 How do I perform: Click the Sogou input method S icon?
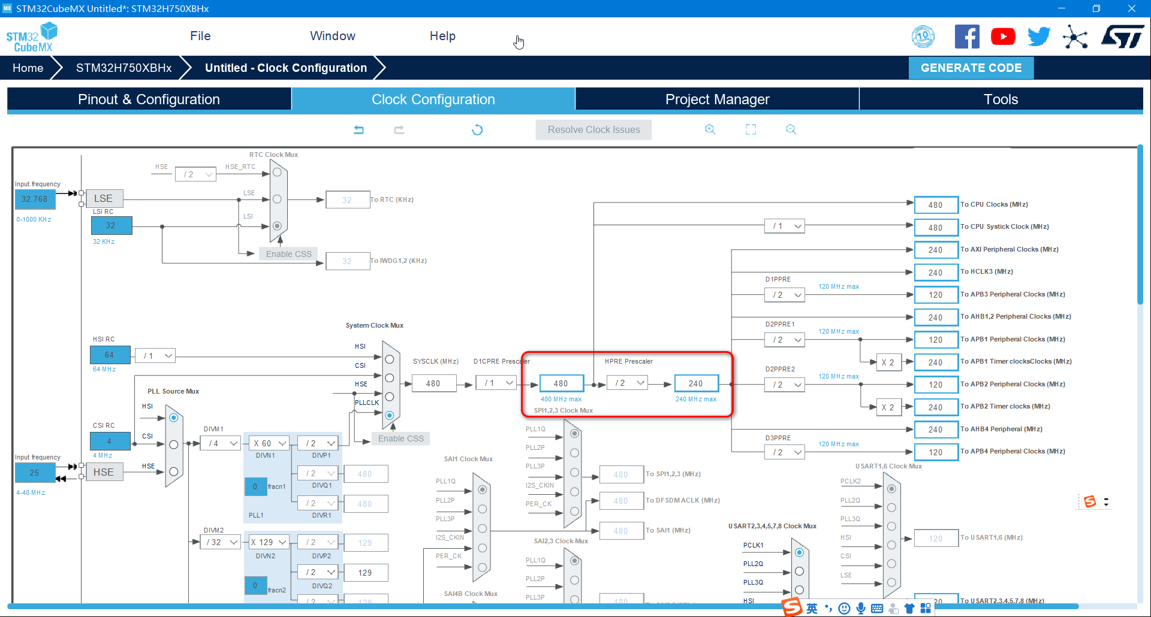(x=793, y=607)
